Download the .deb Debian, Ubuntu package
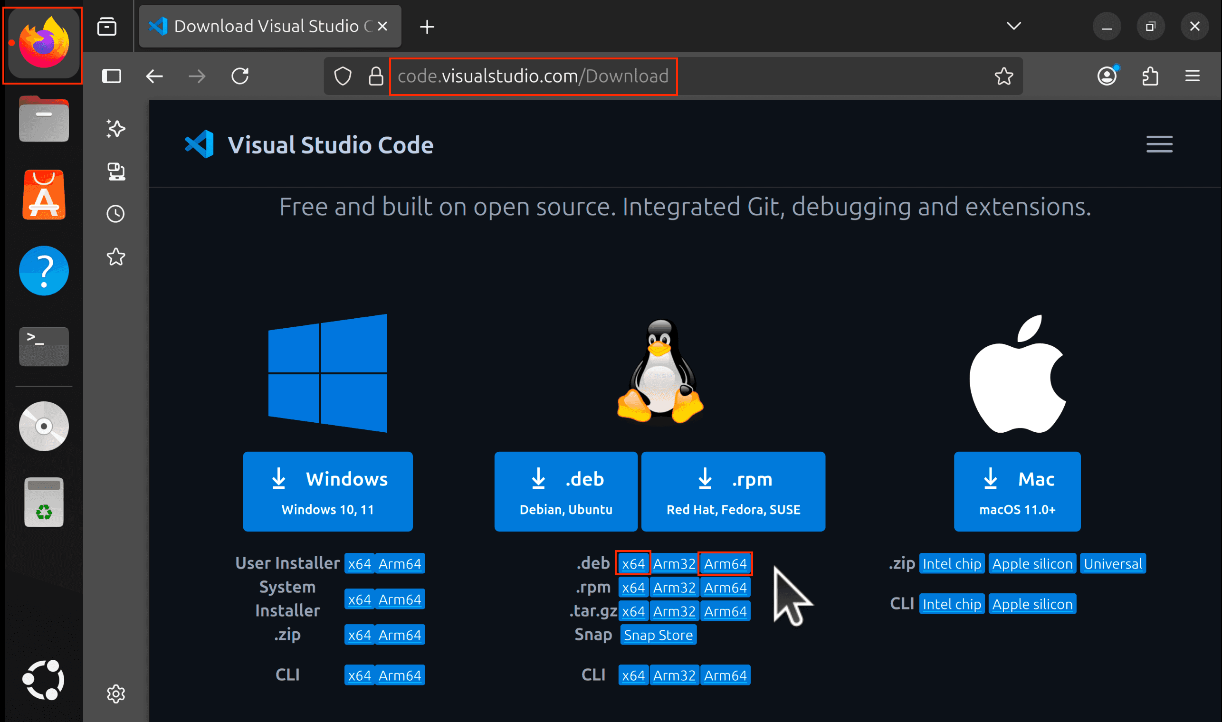The height and width of the screenshot is (722, 1222). pyautogui.click(x=566, y=492)
